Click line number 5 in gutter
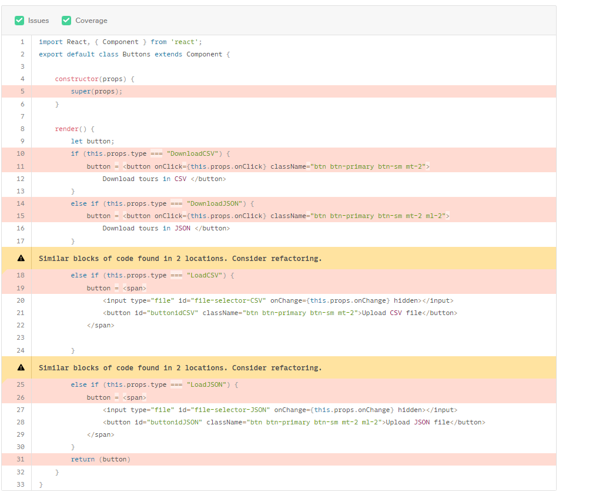Screen dimensions: 589x502 tap(22, 91)
